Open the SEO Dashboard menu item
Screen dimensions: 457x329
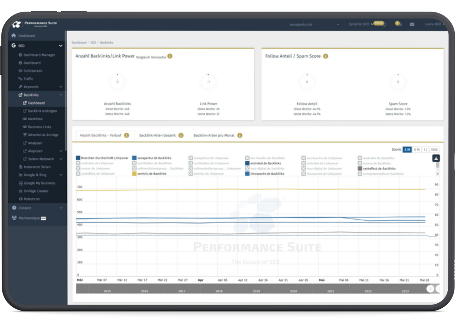click(x=29, y=63)
